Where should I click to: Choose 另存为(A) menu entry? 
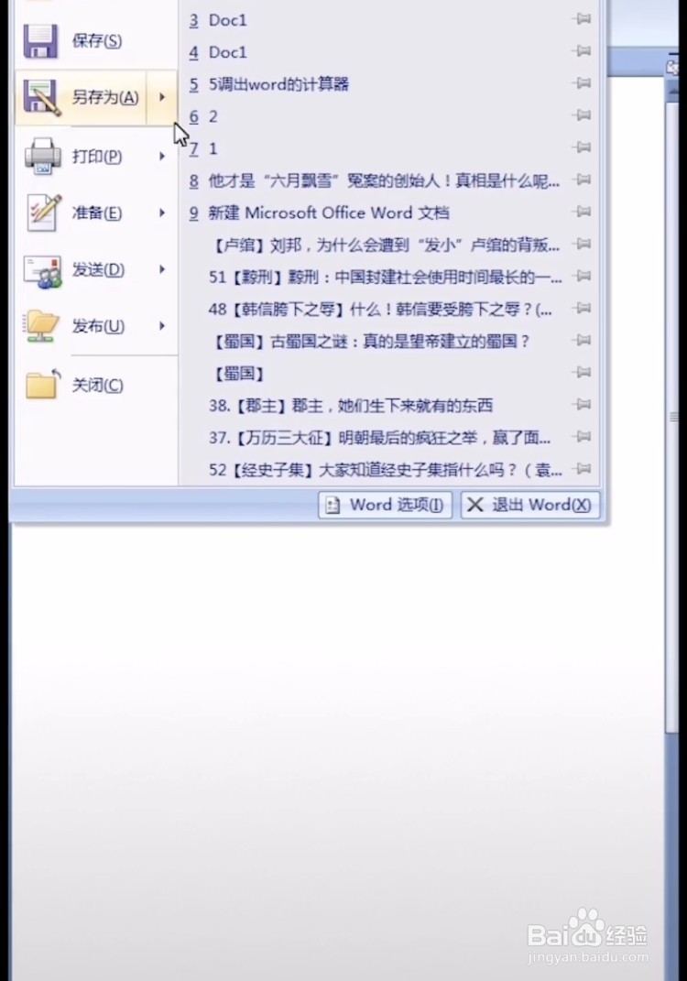82,98
